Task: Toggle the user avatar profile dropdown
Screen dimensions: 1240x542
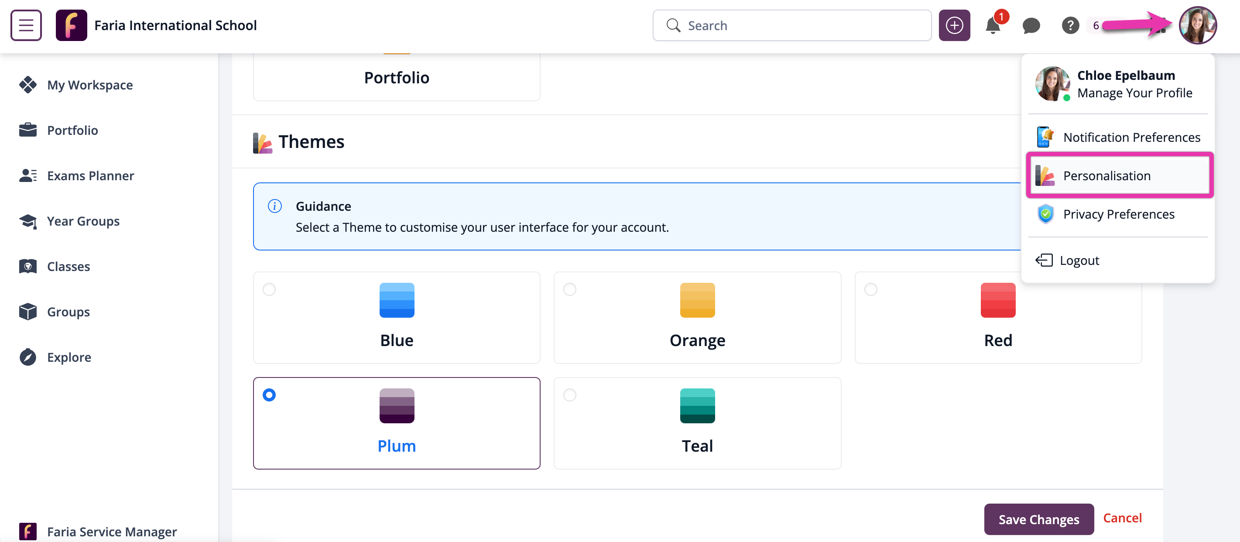Action: point(1197,25)
